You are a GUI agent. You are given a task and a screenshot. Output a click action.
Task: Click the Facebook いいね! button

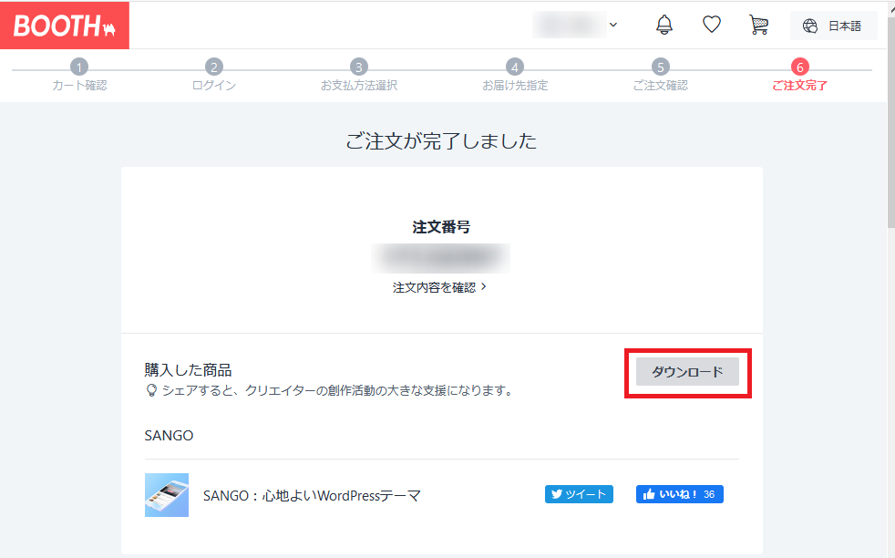click(x=679, y=494)
